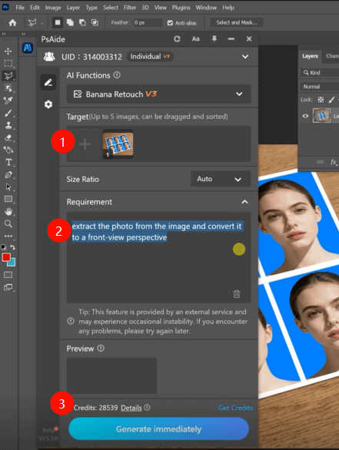Pin the PsAide panel
Screen dimensions: 339x450
[x=214, y=38]
